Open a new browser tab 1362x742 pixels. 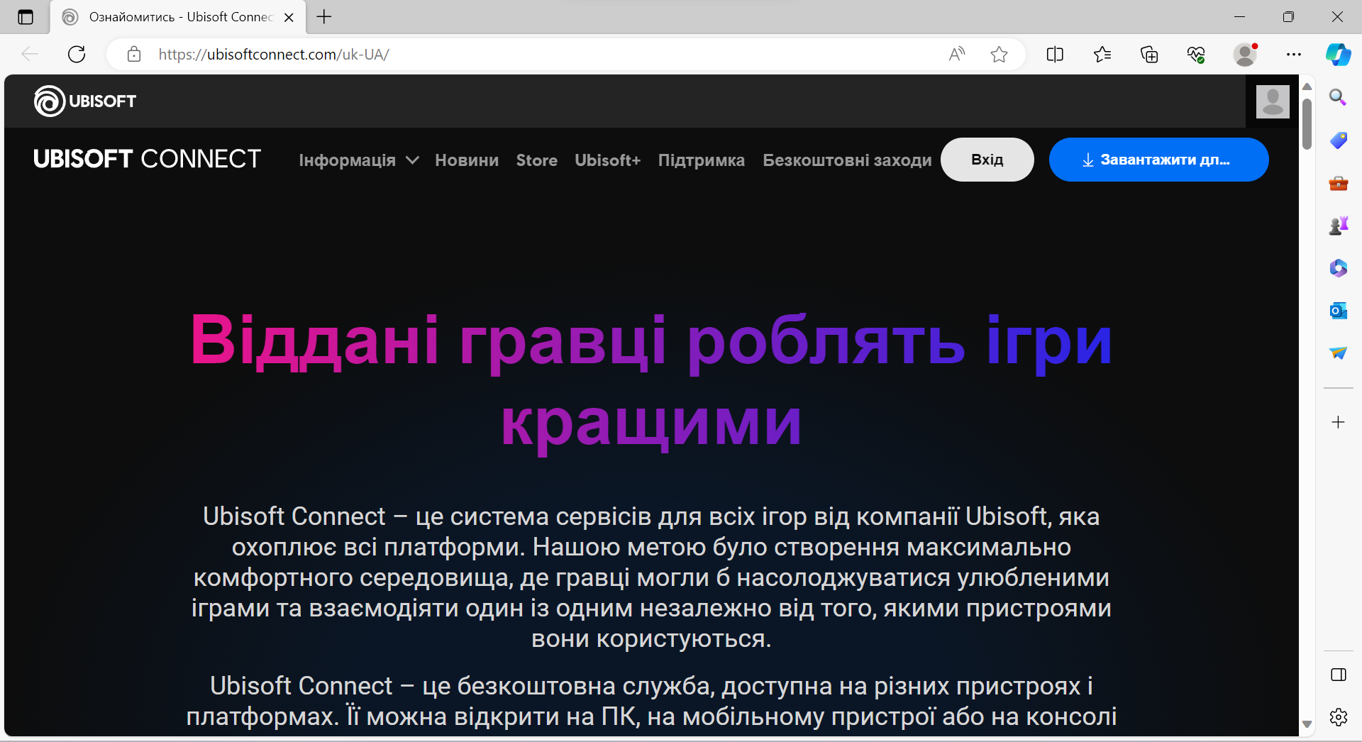pyautogui.click(x=324, y=17)
